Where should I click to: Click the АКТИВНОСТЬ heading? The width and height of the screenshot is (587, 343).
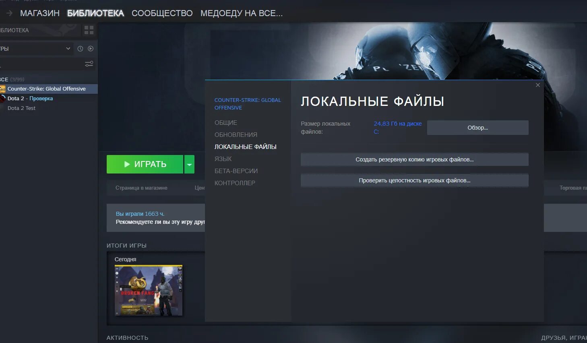pyautogui.click(x=127, y=338)
